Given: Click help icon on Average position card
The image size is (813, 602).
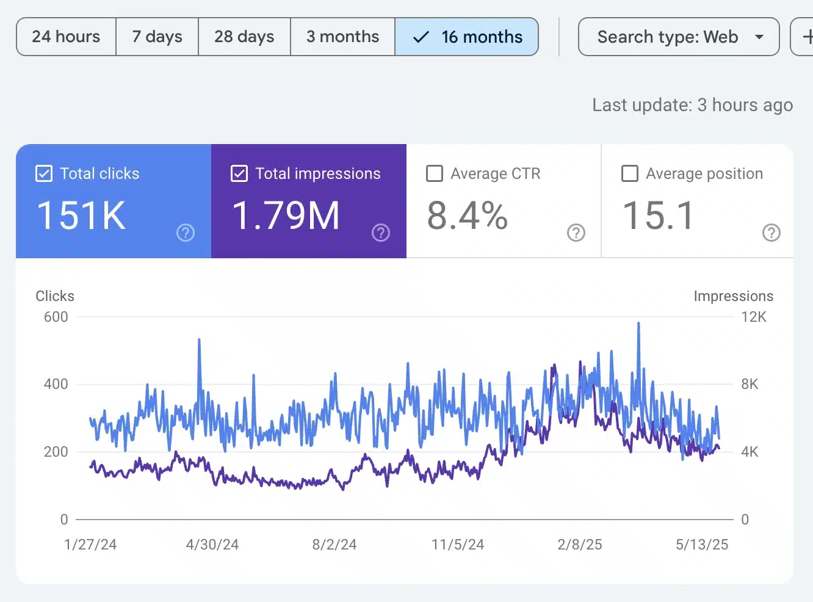Looking at the screenshot, I should point(771,233).
